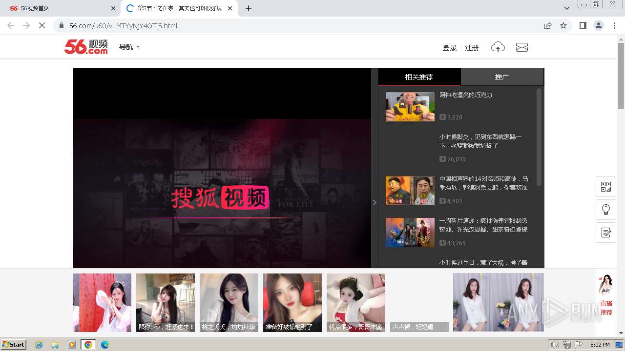Click the 56.com logo
Screen dimensions: 625x351
(86, 47)
